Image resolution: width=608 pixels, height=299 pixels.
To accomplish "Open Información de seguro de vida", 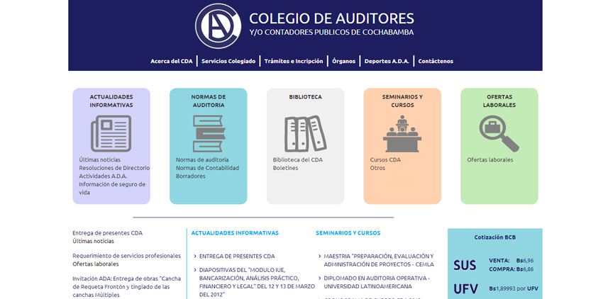I will click(x=112, y=188).
